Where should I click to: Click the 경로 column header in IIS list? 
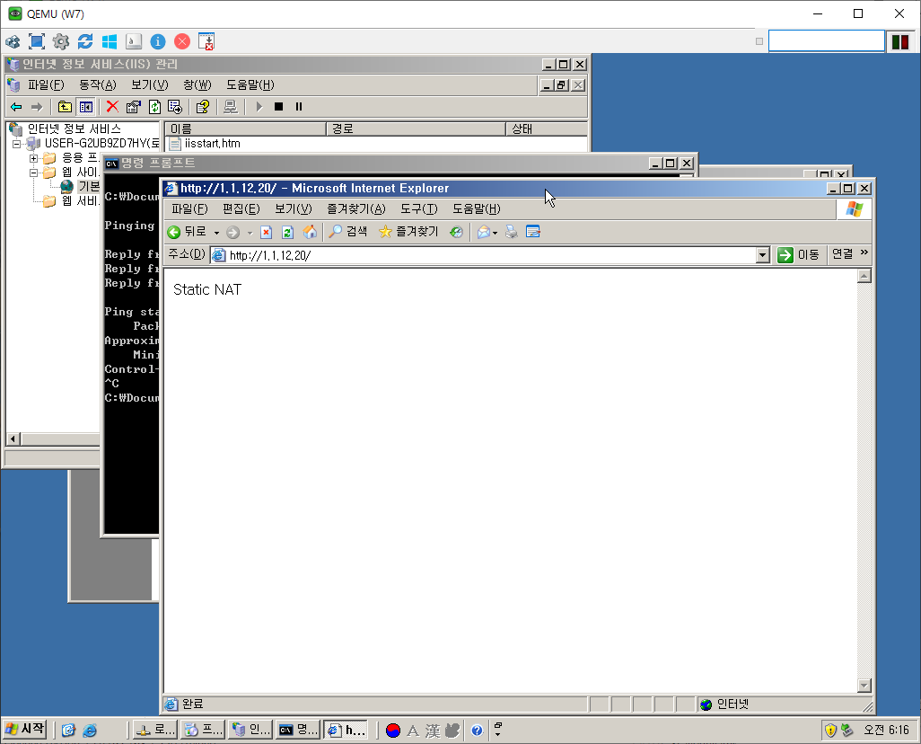[x=416, y=128]
